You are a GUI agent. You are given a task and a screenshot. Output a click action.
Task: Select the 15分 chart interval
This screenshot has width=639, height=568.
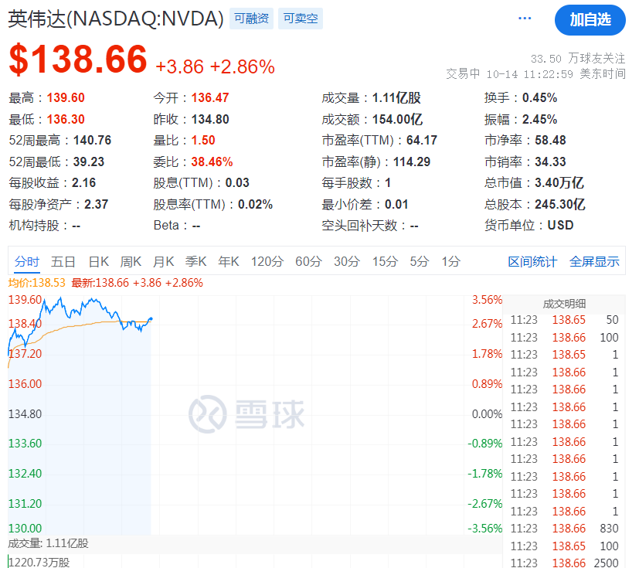point(384,262)
